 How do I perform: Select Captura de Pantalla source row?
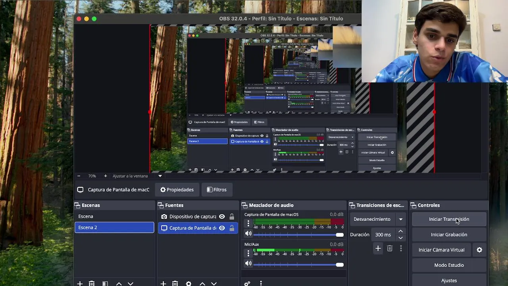coord(198,228)
